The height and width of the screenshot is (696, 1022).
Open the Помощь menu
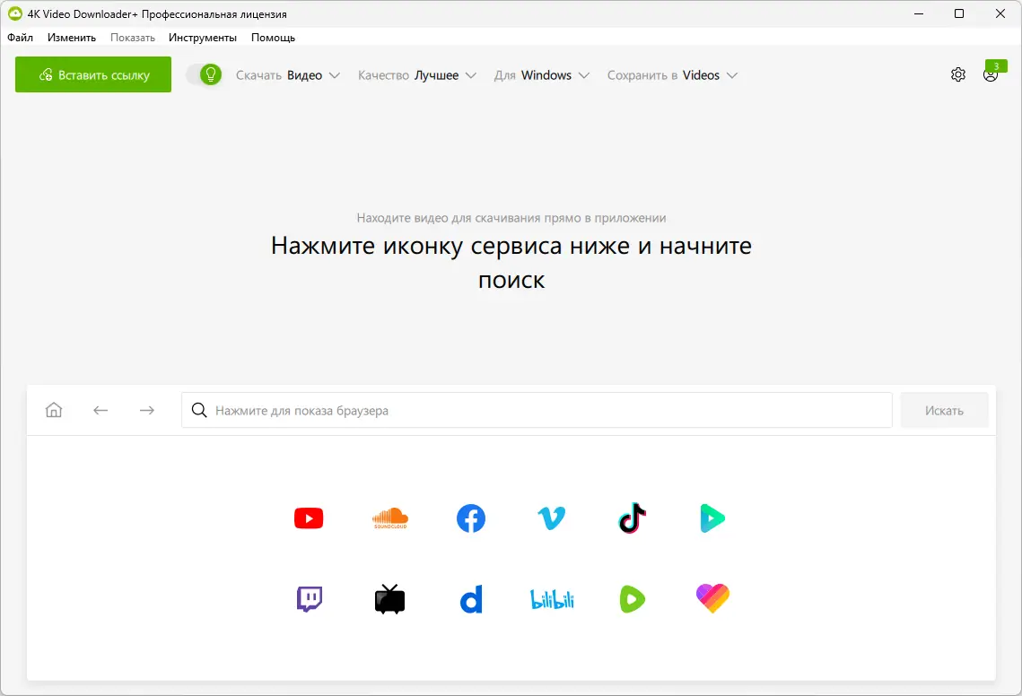(274, 38)
